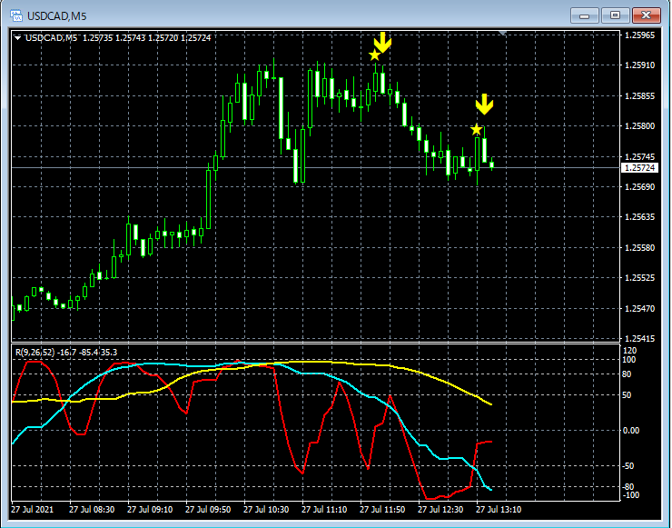Maximize the USDCAD,M5 chart window
Screen dimensions: 672x528
(615, 15)
